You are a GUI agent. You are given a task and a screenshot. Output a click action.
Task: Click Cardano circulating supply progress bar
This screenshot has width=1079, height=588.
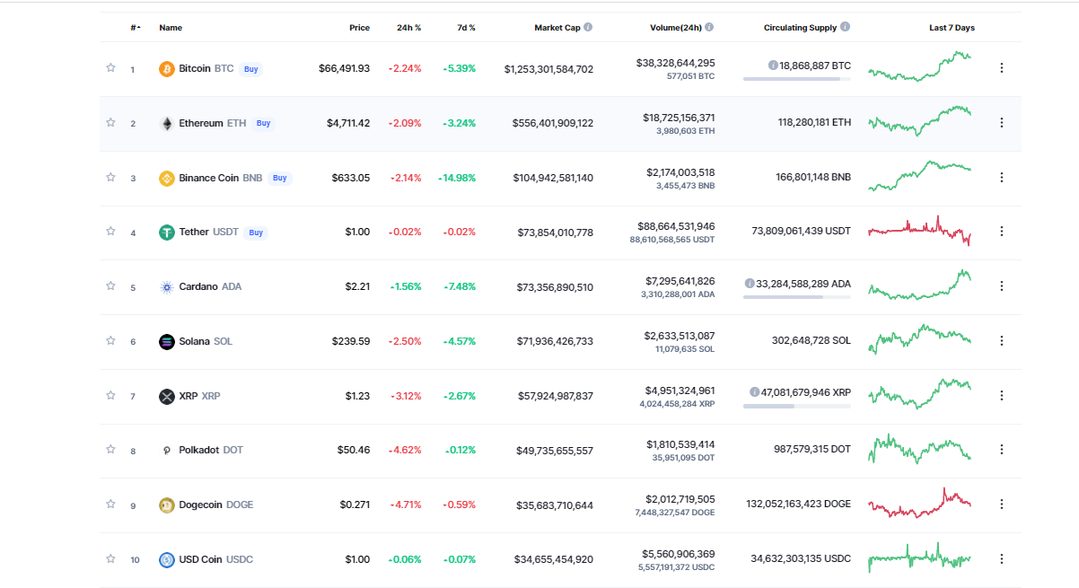point(797,297)
